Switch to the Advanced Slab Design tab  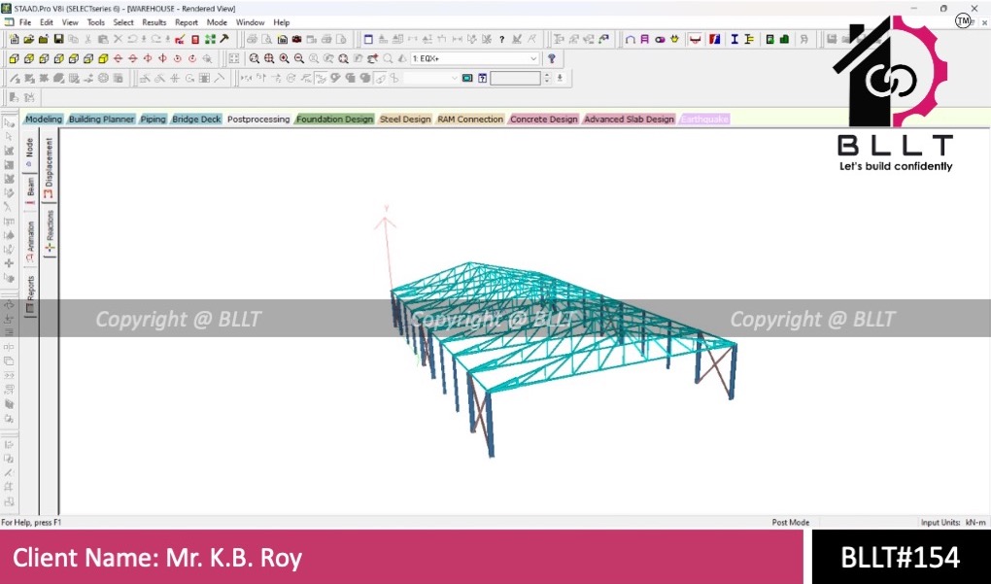point(629,119)
